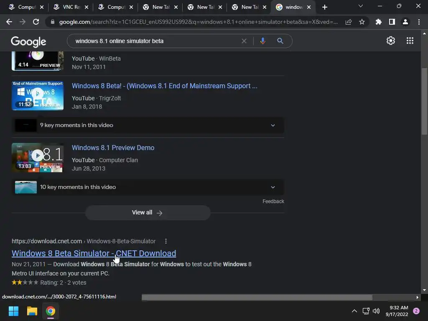Open File Explorer from the taskbar
The image size is (428, 321).
[x=32, y=311]
